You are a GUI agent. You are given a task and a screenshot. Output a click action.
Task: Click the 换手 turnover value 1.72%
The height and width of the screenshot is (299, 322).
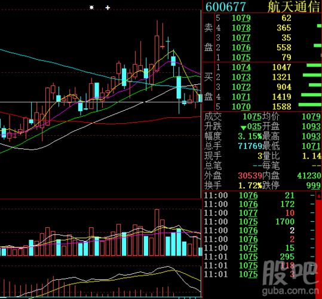[x=250, y=185]
